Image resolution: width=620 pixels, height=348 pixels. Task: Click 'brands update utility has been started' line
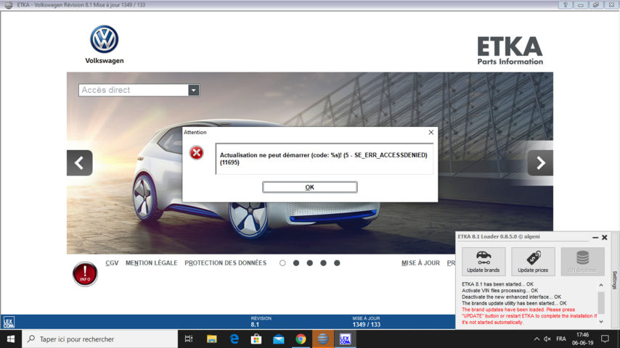click(x=514, y=303)
